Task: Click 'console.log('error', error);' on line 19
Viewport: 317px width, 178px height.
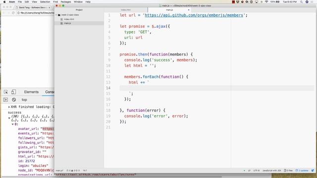Action: coord(156,116)
